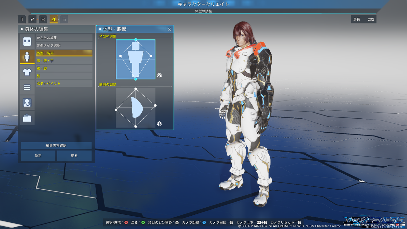This screenshot has width=407, height=229.
Task: Click the キャラクタークリエイト screen title
Action: click(203, 4)
